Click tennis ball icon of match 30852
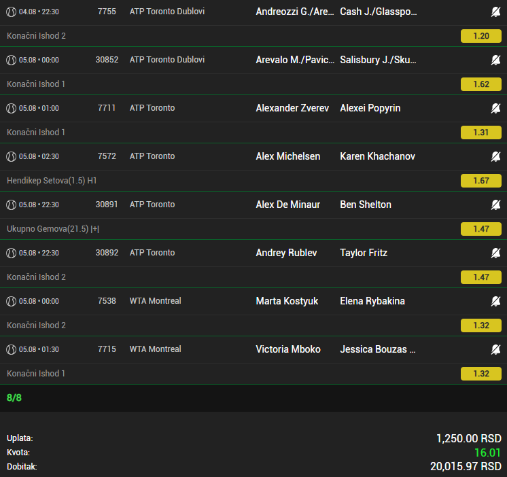This screenshot has width=507, height=477. (11, 60)
